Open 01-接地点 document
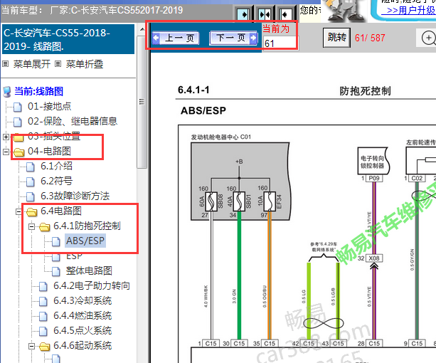This screenshot has width=436, height=363. [50, 106]
